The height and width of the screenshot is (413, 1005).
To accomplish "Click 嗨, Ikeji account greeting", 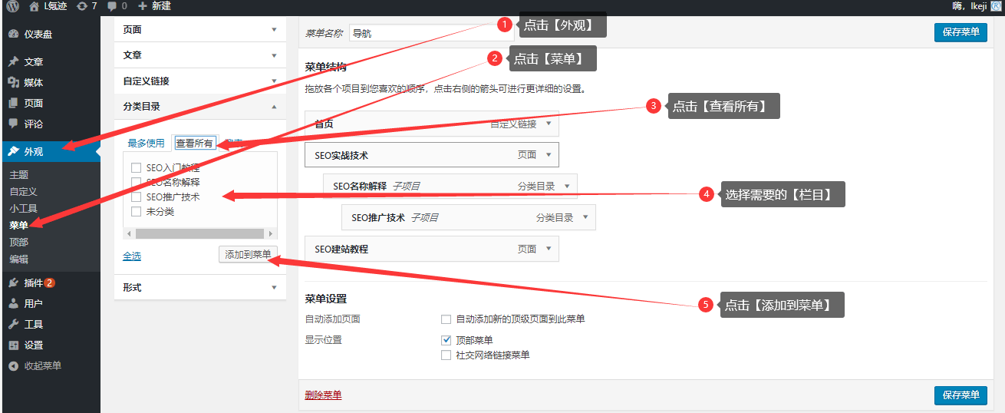I will [x=970, y=6].
